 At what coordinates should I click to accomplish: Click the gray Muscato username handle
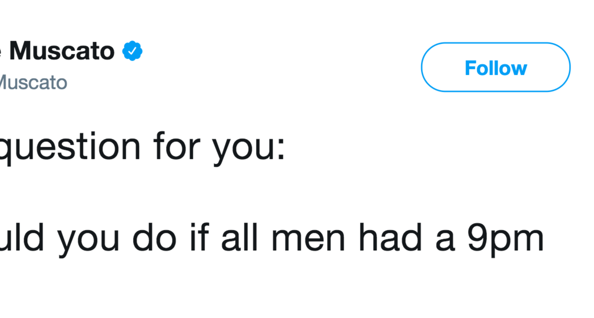point(32,82)
